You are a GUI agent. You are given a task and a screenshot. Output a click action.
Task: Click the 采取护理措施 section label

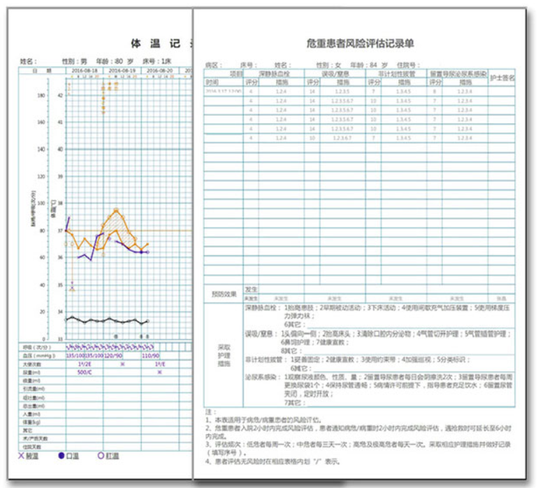pyautogui.click(x=224, y=355)
